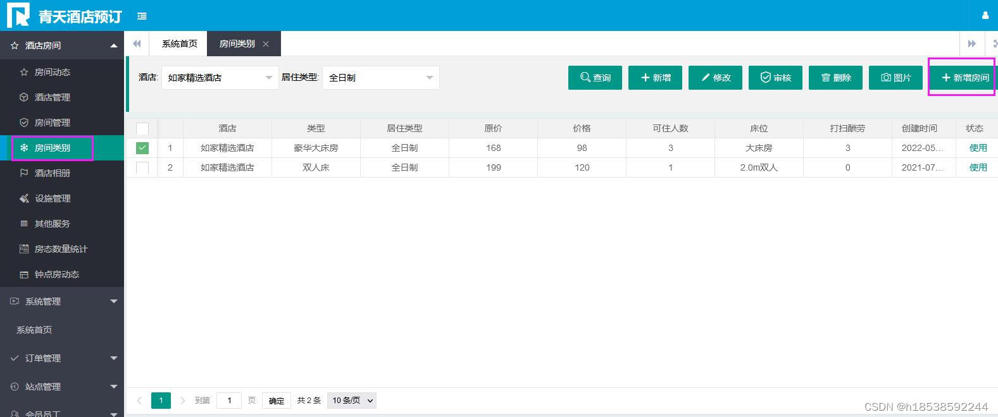The height and width of the screenshot is (417, 998).
Task: Toggle the sidebar collapse menu icon
Action: pyautogui.click(x=142, y=16)
